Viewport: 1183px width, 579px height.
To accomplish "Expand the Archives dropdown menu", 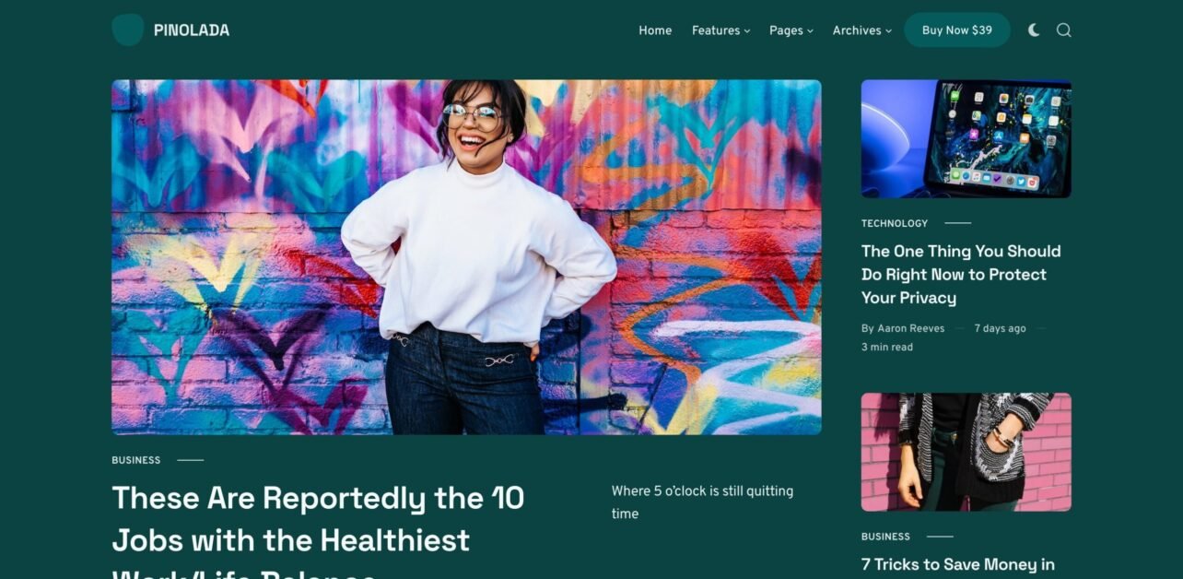I will (861, 30).
